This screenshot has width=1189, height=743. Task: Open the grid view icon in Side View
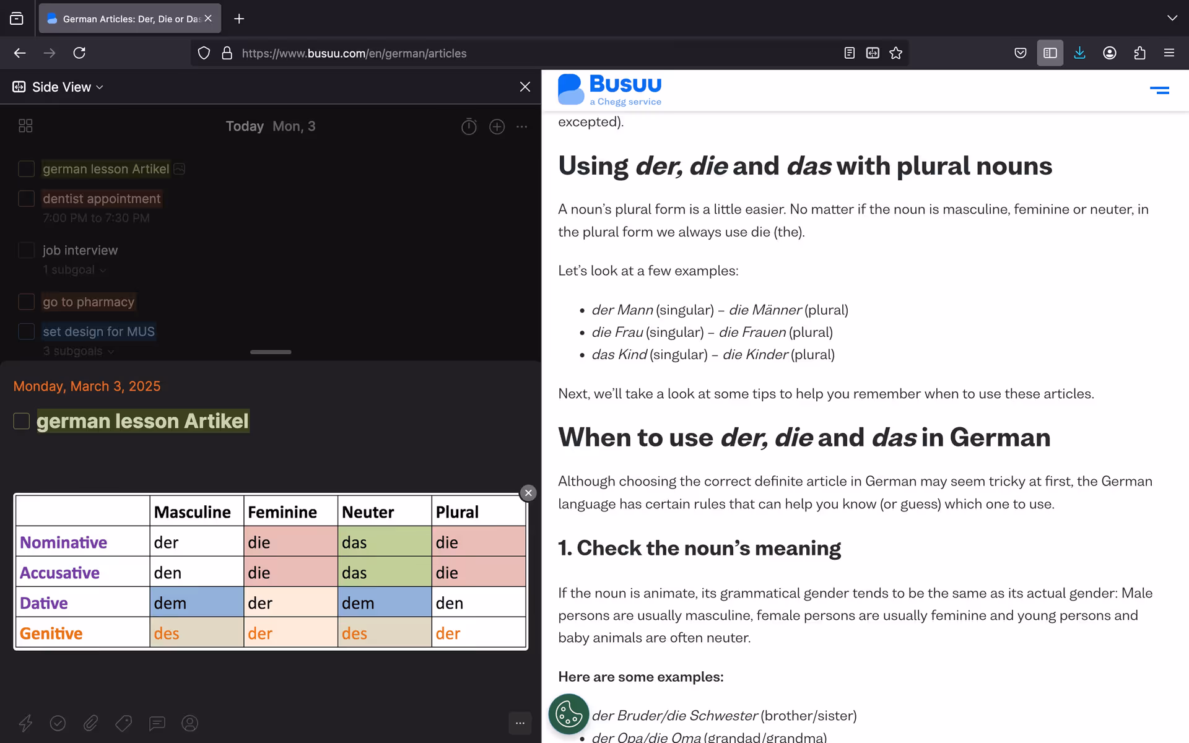click(x=25, y=125)
